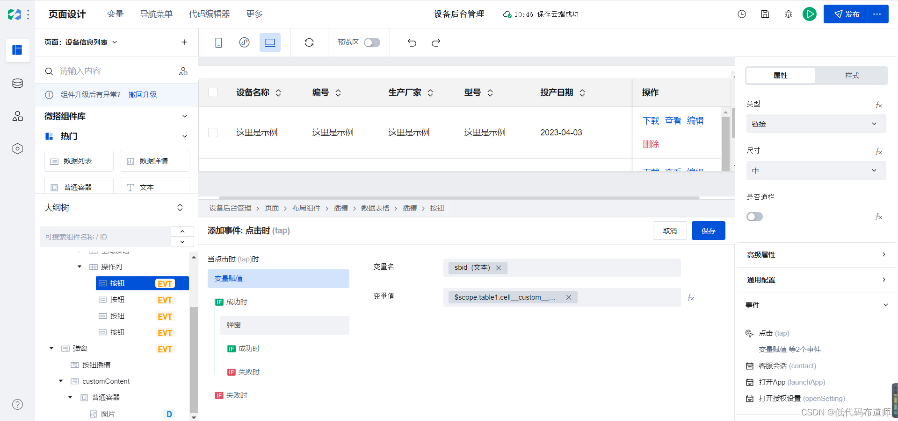This screenshot has height=421, width=898.
Task: Collapse the 热门 component group
Action: click(x=185, y=136)
